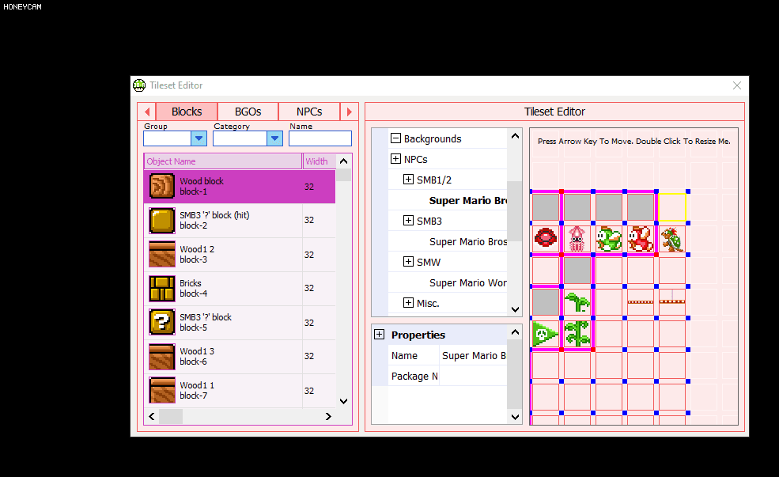
Task: Expand the NPCs tree node
Action: point(395,158)
